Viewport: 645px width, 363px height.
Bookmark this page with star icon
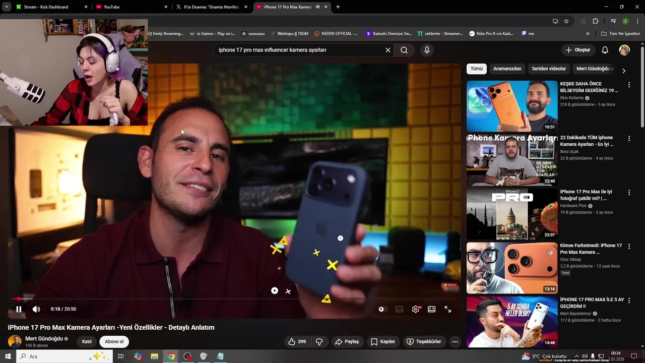(x=566, y=21)
